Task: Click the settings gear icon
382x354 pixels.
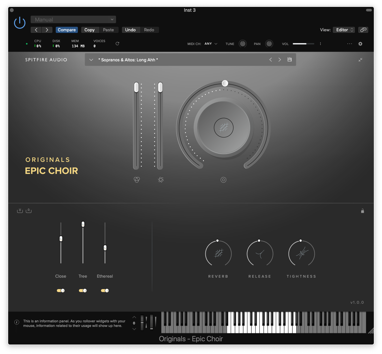Action: [x=360, y=44]
